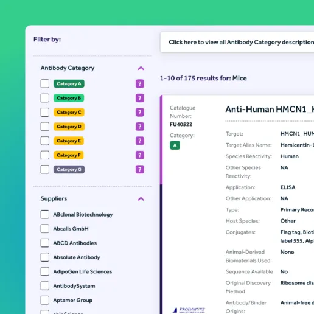Select the yellow Category E label
The width and height of the screenshot is (314, 314).
[x=69, y=141]
